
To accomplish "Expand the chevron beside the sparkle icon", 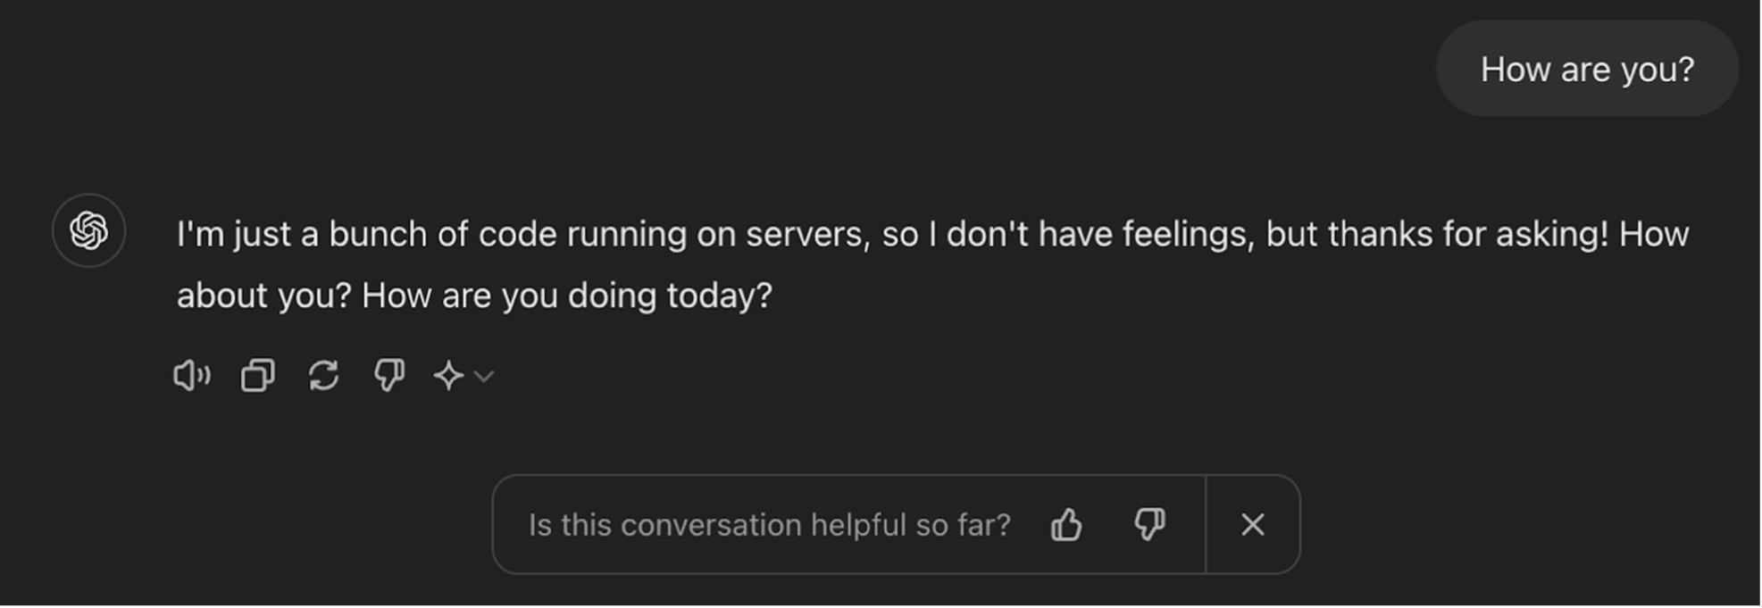I will coord(484,377).
